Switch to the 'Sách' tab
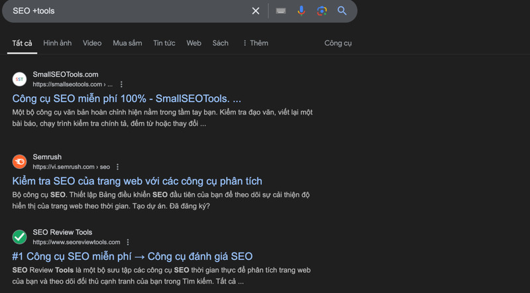 coord(221,43)
